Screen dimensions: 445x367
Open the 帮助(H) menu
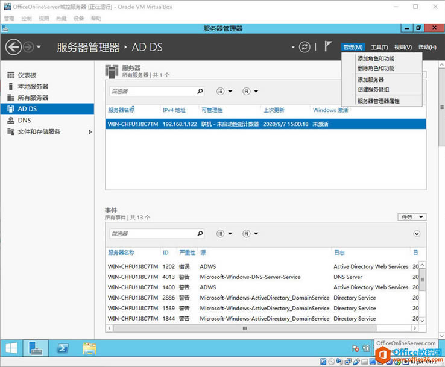(427, 48)
